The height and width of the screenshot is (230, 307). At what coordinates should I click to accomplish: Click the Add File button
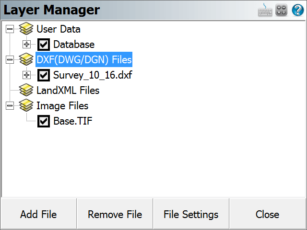[x=38, y=214]
